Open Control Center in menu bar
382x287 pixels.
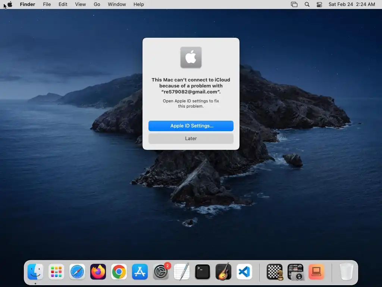pos(319,4)
